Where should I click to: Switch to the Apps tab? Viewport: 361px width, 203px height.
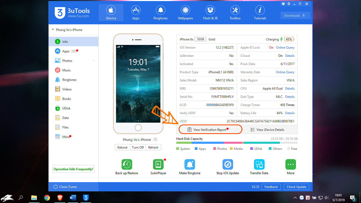136,13
